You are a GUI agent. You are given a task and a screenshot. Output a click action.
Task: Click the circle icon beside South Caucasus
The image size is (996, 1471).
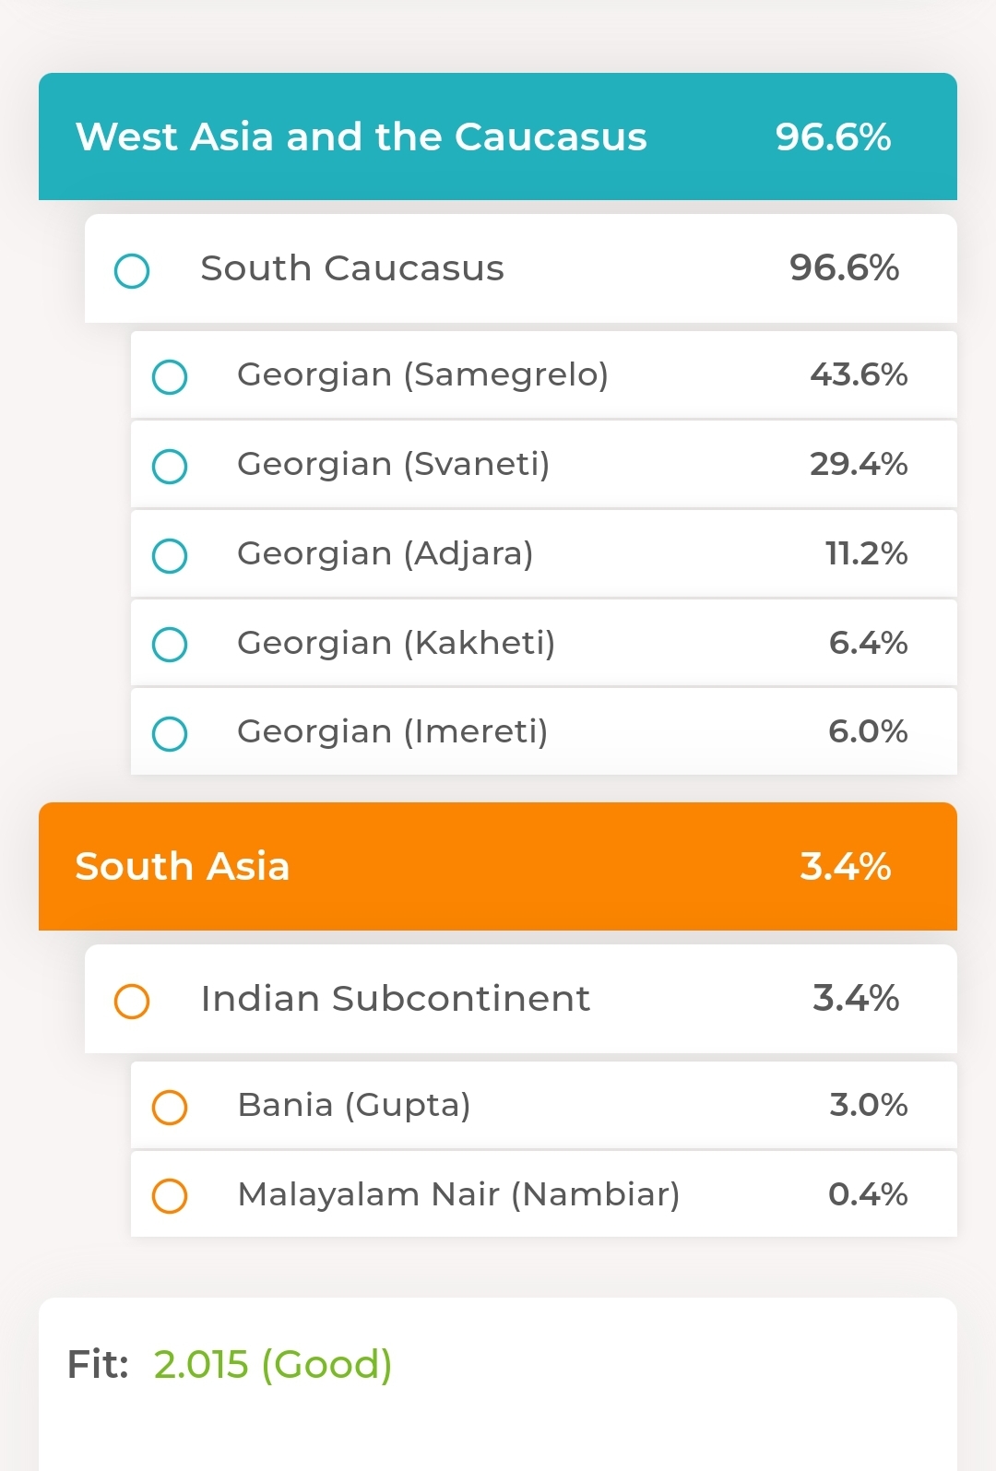pyautogui.click(x=132, y=271)
